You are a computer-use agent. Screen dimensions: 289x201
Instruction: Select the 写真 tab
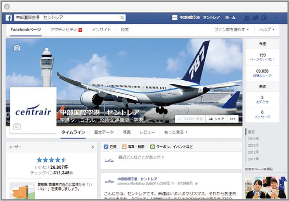click(x=126, y=132)
